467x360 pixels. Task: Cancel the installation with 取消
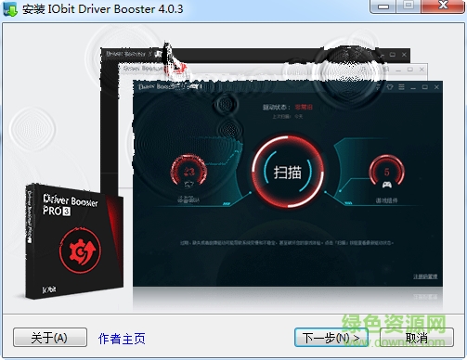pyautogui.click(x=417, y=338)
